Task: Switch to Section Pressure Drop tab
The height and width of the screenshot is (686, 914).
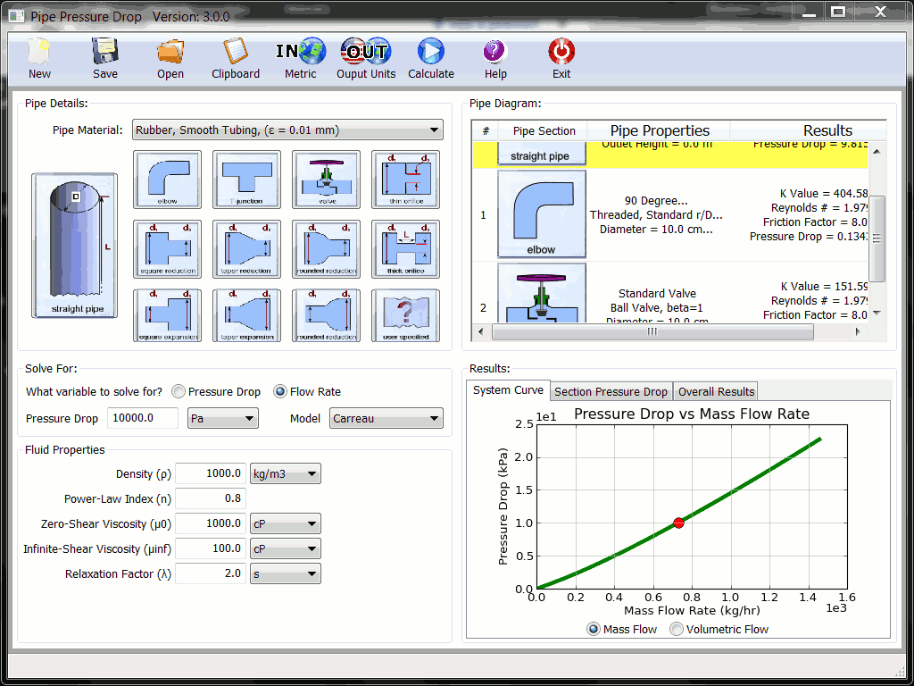Action: tap(611, 391)
